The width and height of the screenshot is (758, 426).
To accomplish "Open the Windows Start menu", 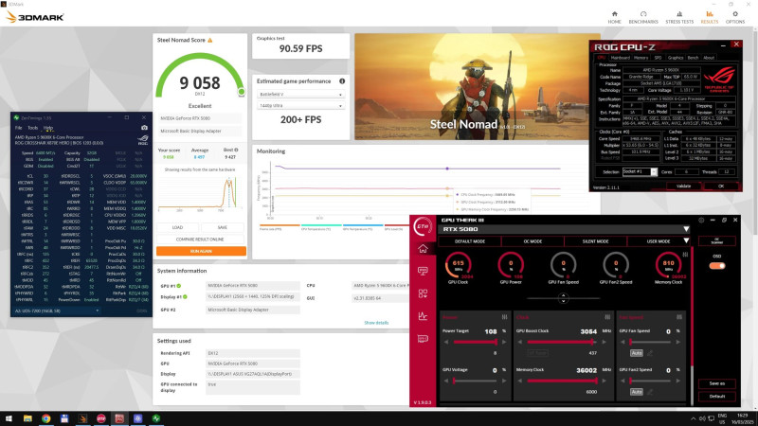I will click(x=9, y=418).
